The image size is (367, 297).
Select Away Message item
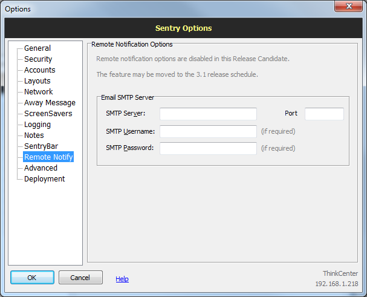pos(50,103)
